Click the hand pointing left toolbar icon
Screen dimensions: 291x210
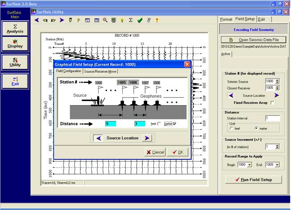click(45, 20)
